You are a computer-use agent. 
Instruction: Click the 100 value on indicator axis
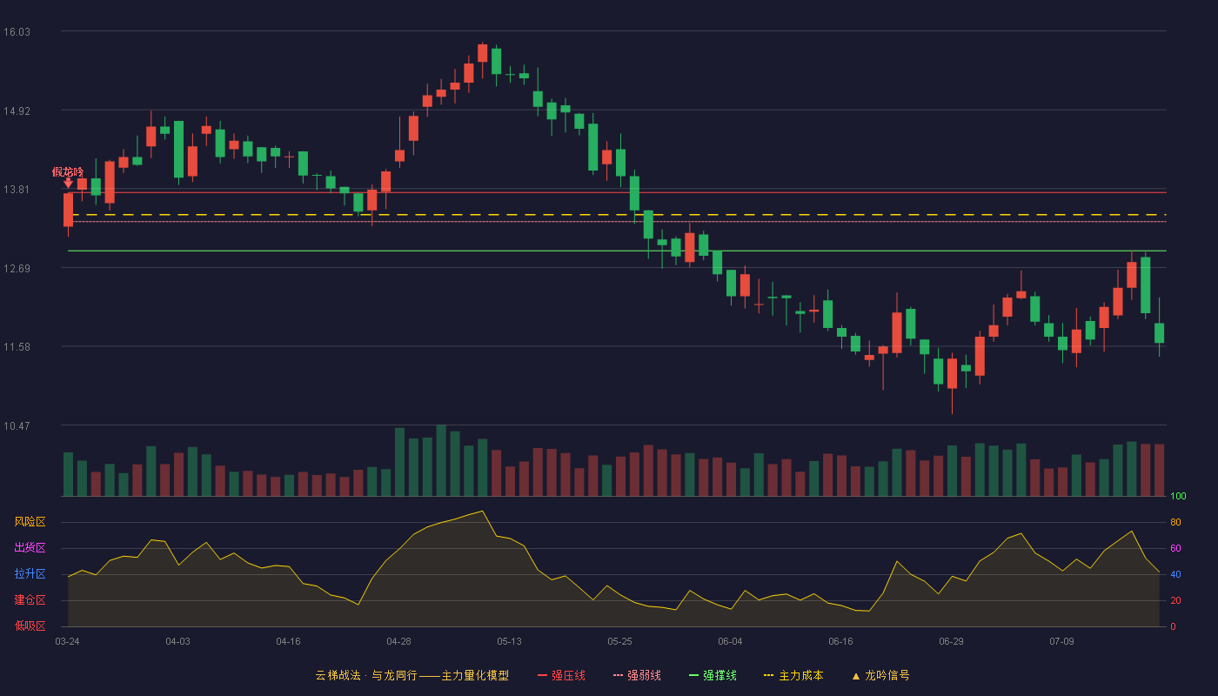[1178, 496]
